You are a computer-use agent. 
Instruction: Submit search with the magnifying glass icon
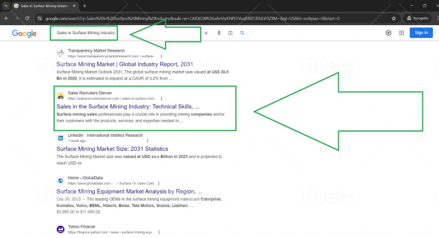[242, 33]
